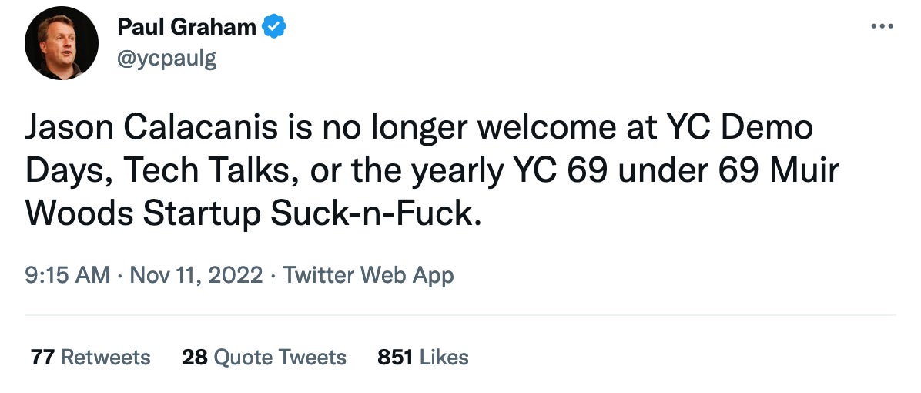Click the number 851 like count
This screenshot has height=393, width=921.
(x=395, y=358)
